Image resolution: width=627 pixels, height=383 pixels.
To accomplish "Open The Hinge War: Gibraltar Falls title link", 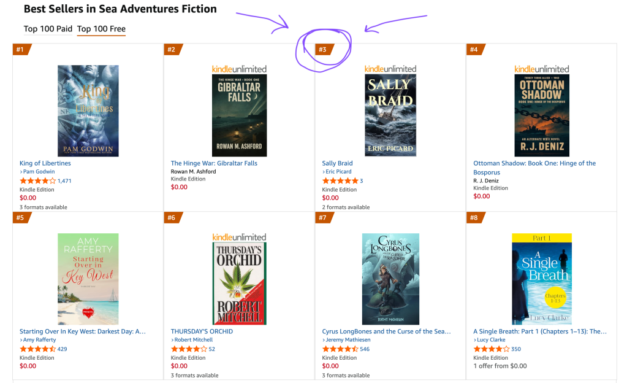I will coord(214,163).
